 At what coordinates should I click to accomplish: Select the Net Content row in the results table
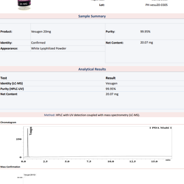coord(92,94)
